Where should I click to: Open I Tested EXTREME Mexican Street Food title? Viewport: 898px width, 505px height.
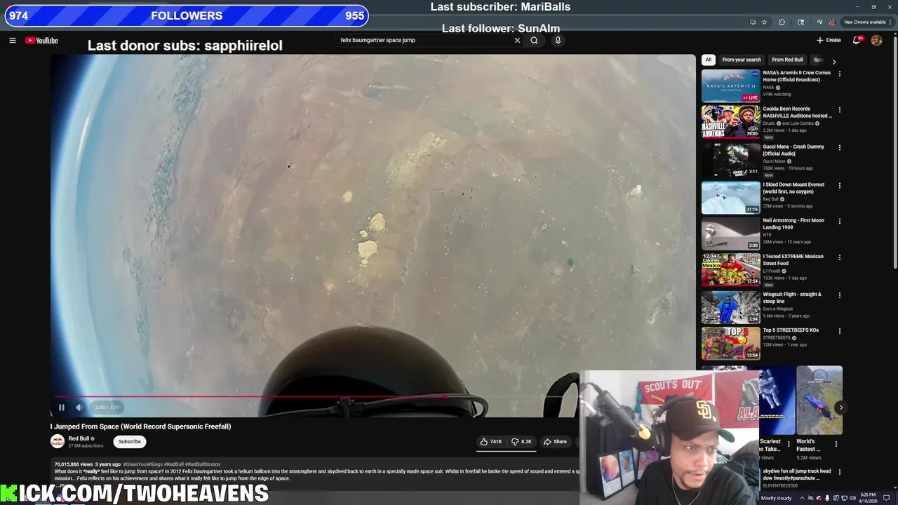click(x=793, y=260)
